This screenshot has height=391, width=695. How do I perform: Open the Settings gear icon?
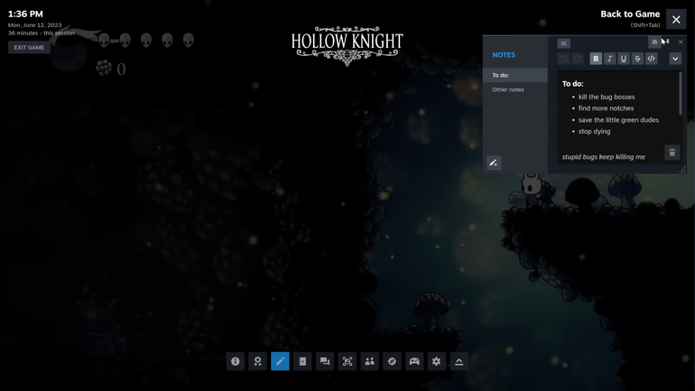point(437,361)
